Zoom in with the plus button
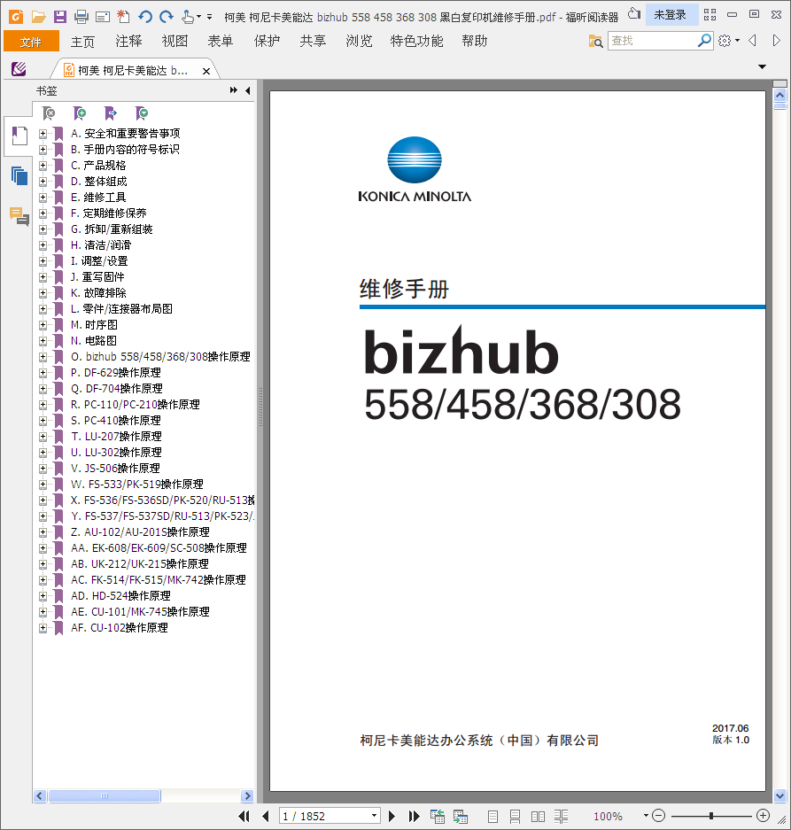Image resolution: width=791 pixels, height=830 pixels. point(763,816)
